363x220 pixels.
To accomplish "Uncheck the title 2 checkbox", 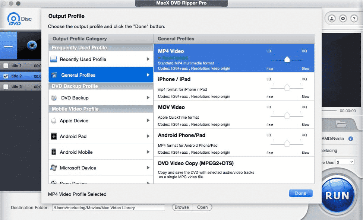I will pos(5,76).
